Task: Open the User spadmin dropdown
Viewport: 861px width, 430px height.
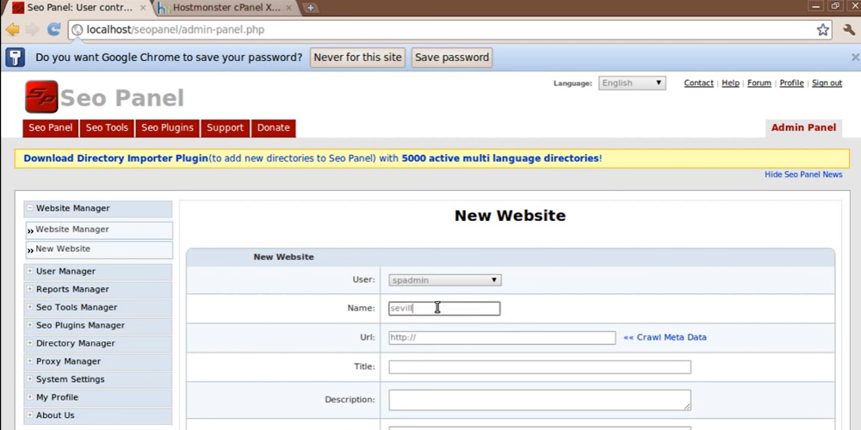Action: tap(445, 280)
